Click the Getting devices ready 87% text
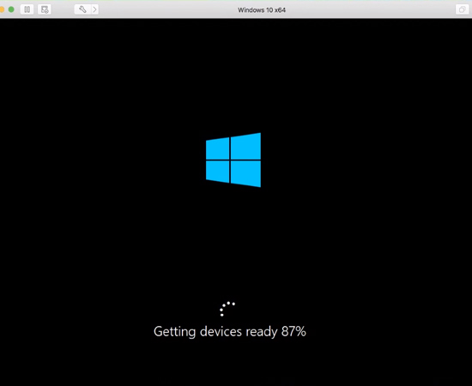Image resolution: width=472 pixels, height=386 pixels. click(230, 332)
